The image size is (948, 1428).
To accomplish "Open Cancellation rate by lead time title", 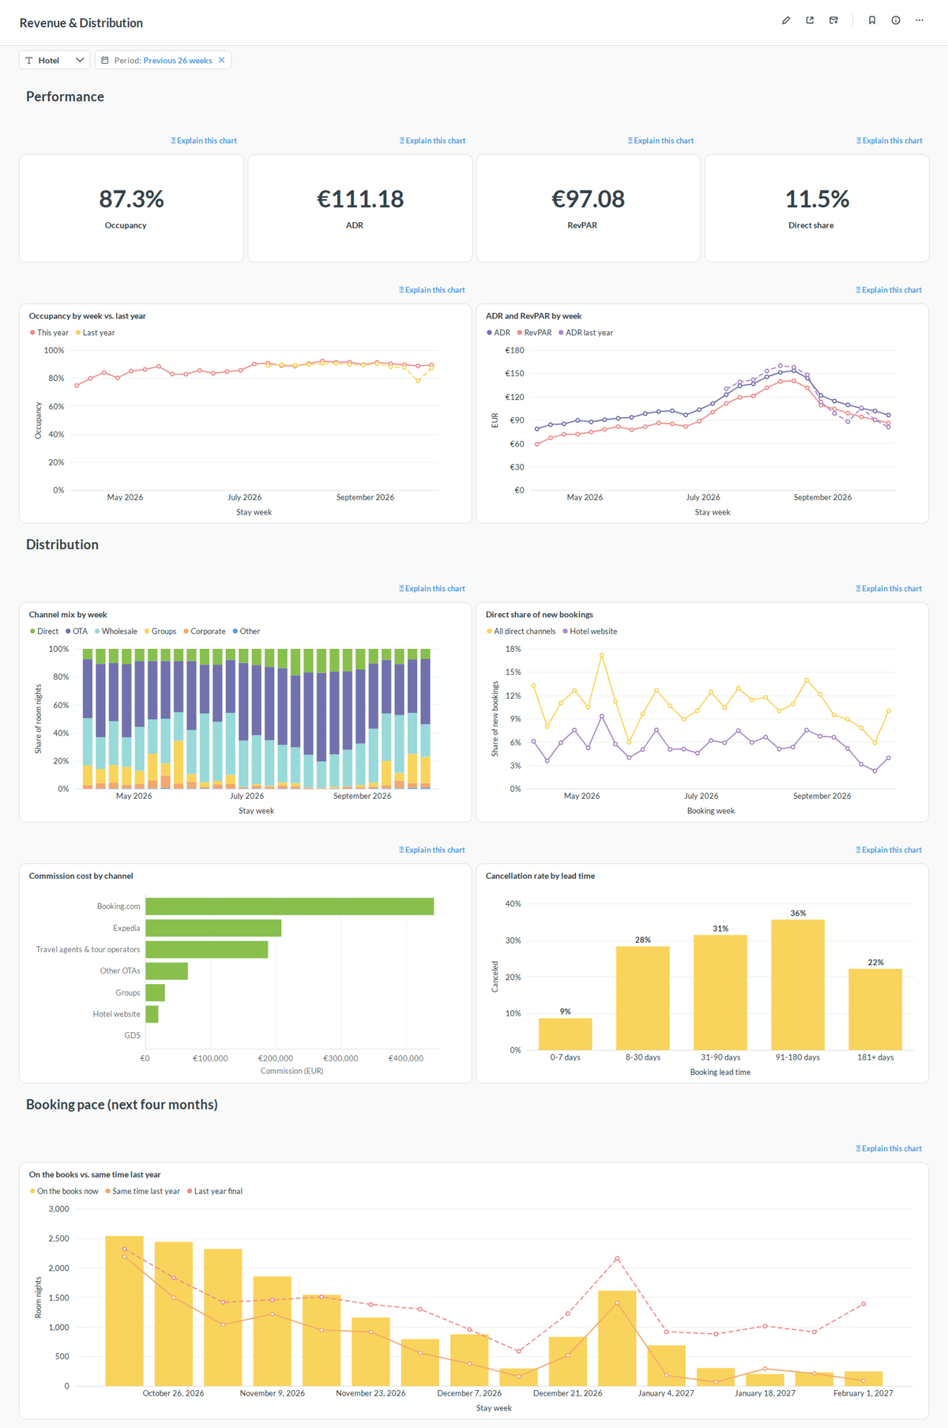I will coord(540,876).
